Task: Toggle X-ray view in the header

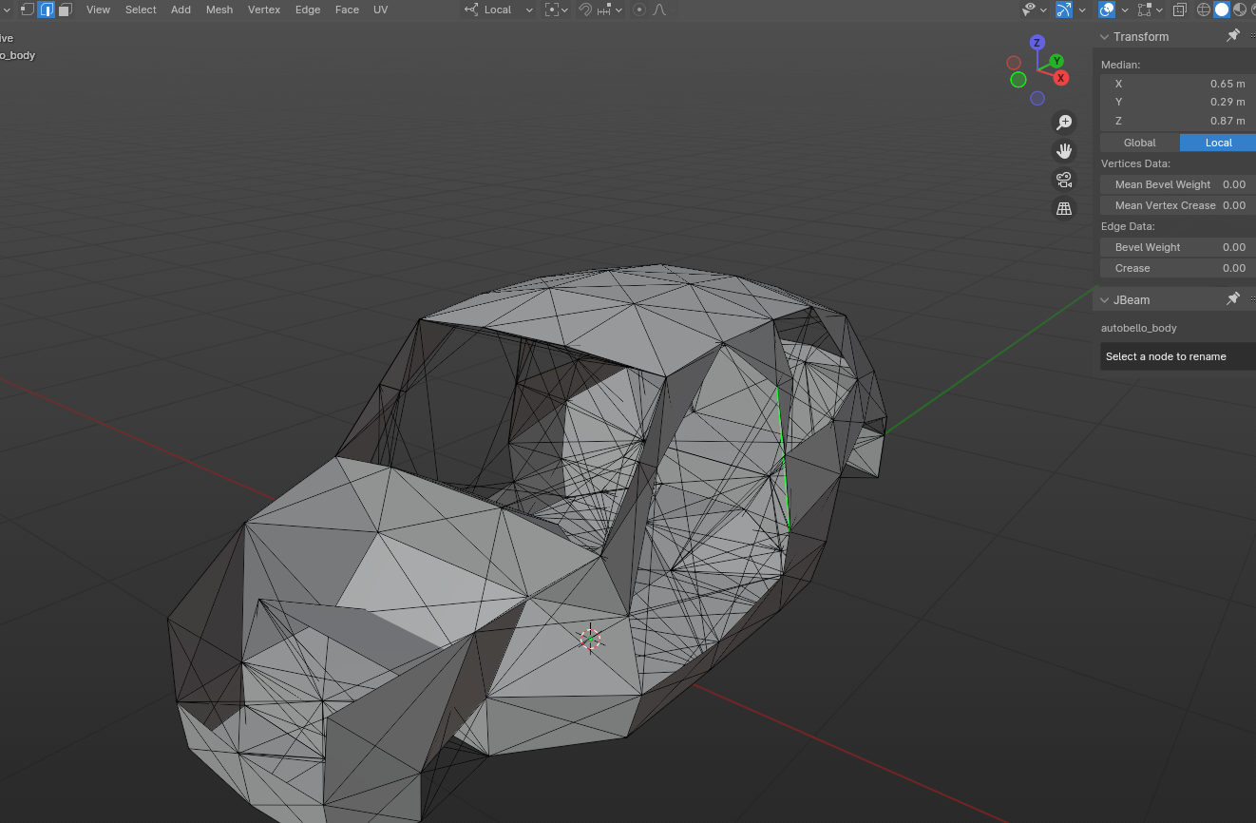Action: (x=1179, y=10)
